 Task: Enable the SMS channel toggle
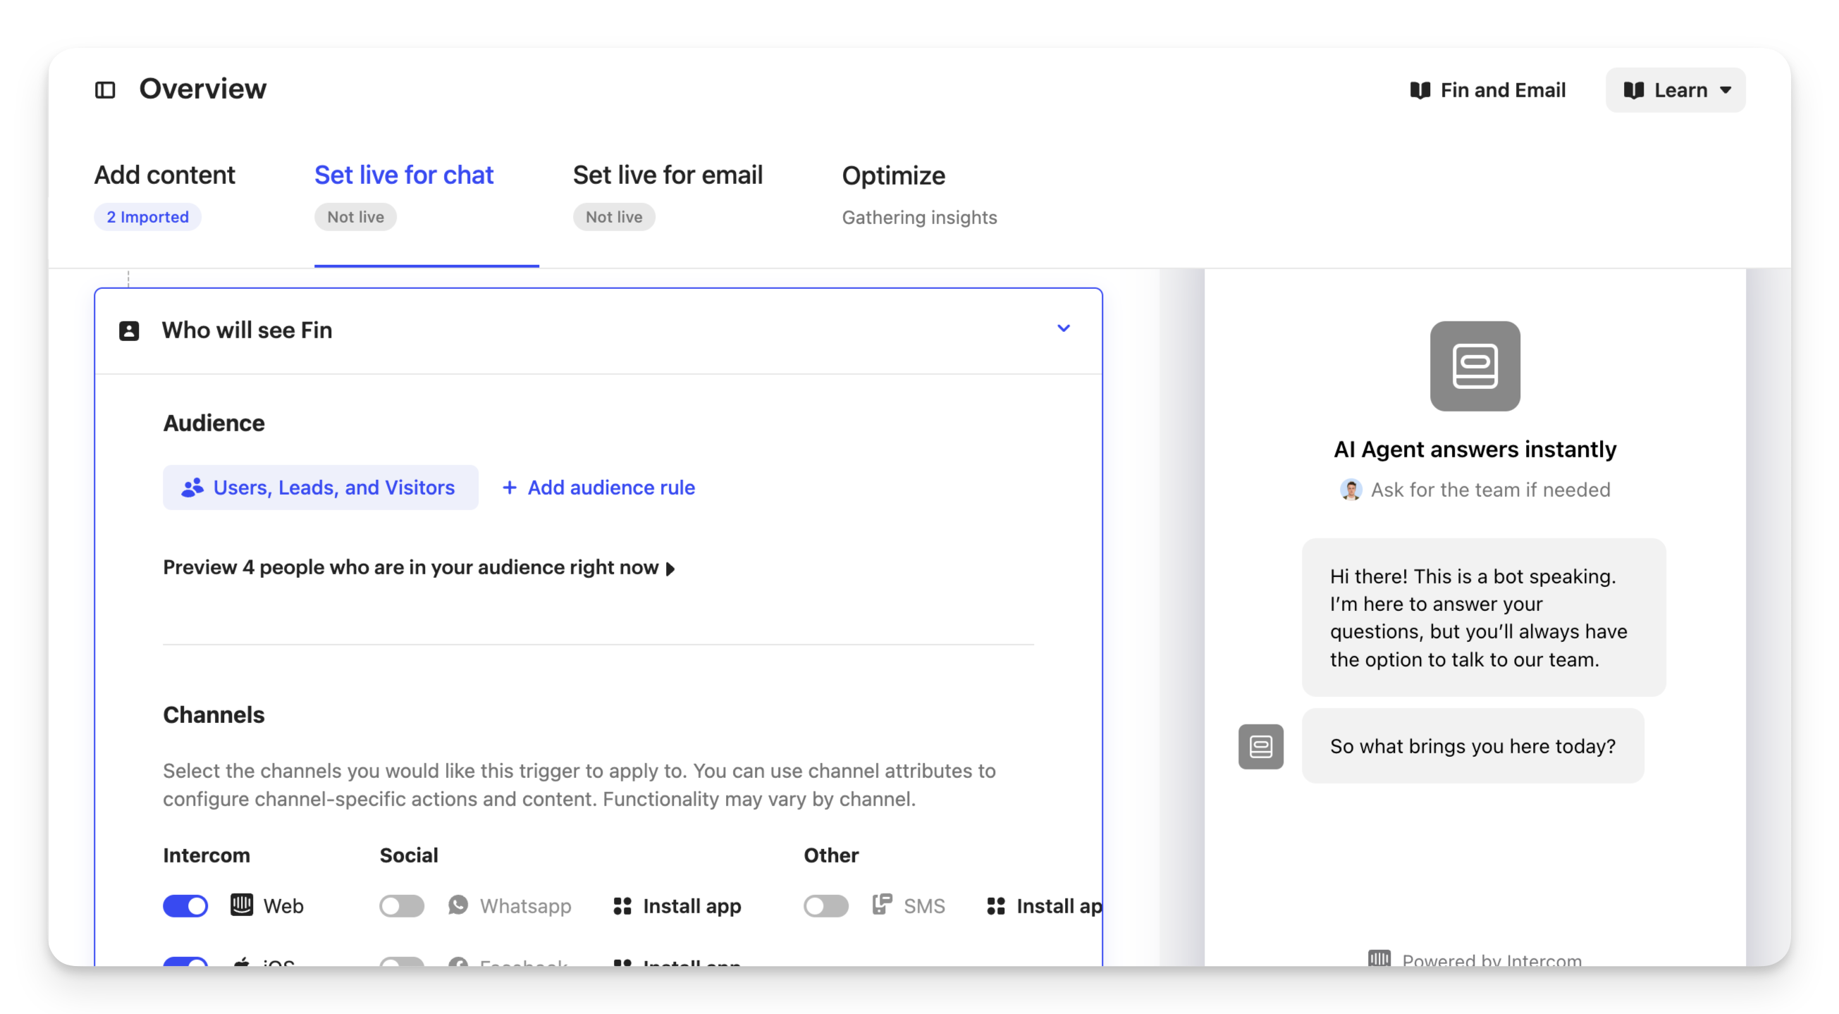[826, 905]
